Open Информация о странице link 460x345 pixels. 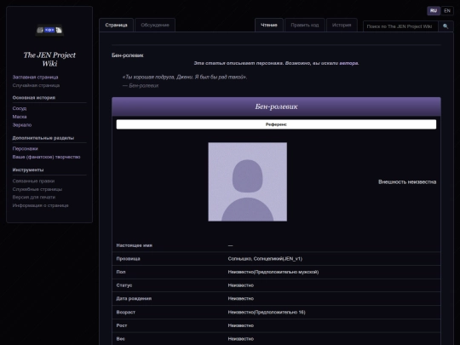click(x=41, y=205)
